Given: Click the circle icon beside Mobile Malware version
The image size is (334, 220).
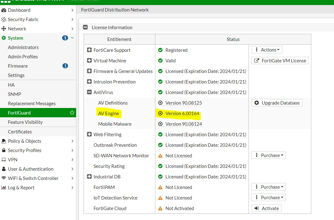Looking at the screenshot, I should [160, 124].
